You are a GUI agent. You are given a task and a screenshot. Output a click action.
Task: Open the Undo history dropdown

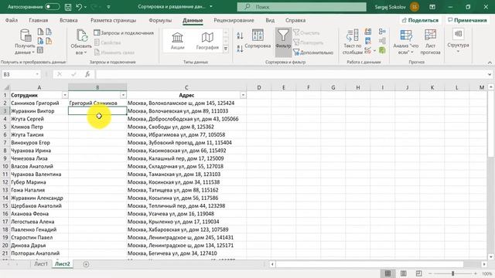coord(85,7)
